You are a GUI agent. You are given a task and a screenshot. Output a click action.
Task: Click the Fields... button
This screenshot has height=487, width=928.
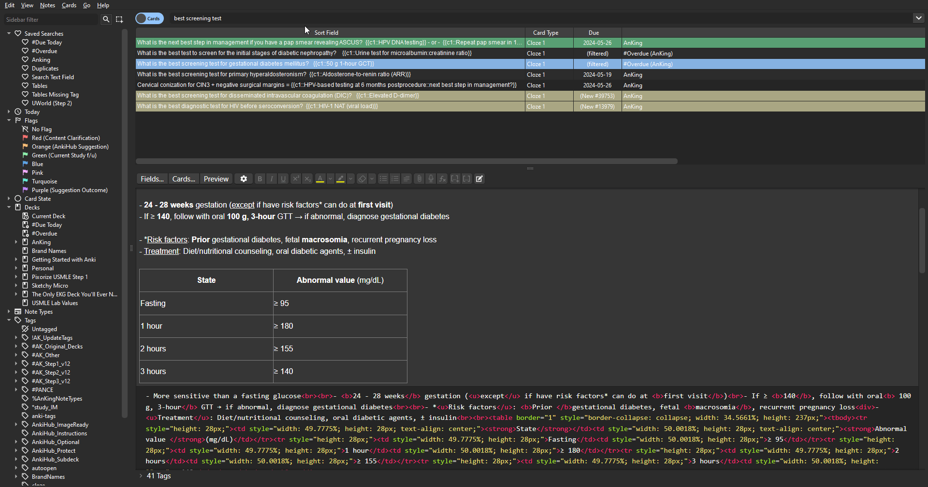(152, 179)
